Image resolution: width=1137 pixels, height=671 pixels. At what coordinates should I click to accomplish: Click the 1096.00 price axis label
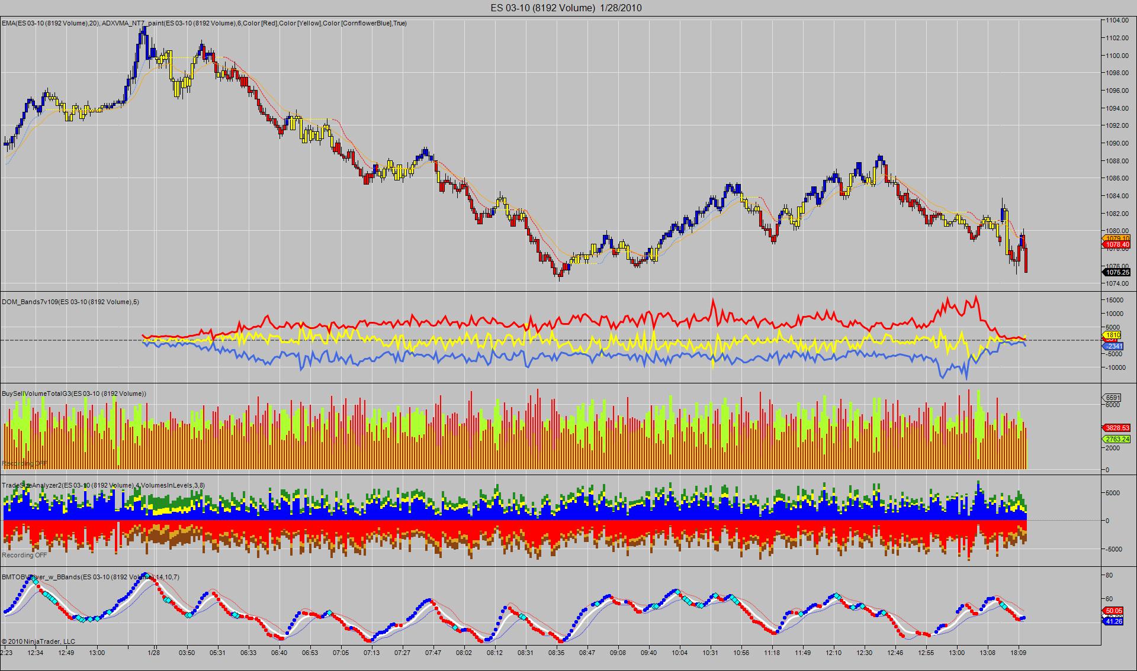pos(1116,91)
